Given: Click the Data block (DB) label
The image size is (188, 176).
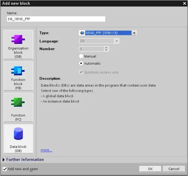Looking at the screenshot, I should click(x=18, y=149).
